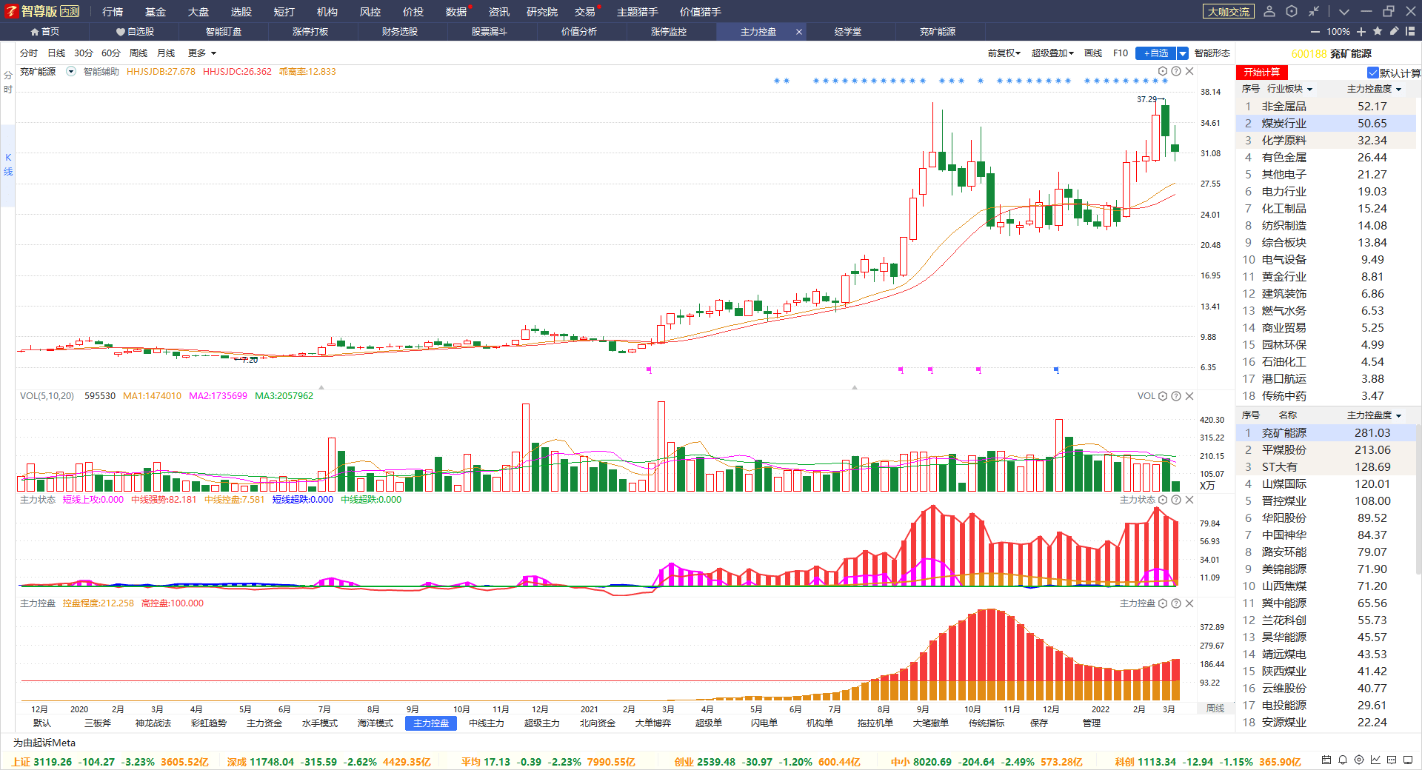
Task: Expand the dropdown circle next to 兖矿能源 name
Action: pos(71,72)
